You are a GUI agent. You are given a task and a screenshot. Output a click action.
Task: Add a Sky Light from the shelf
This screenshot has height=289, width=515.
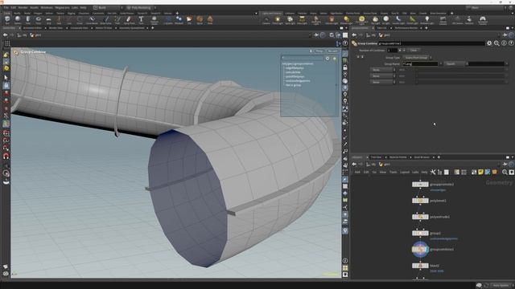click(376, 20)
